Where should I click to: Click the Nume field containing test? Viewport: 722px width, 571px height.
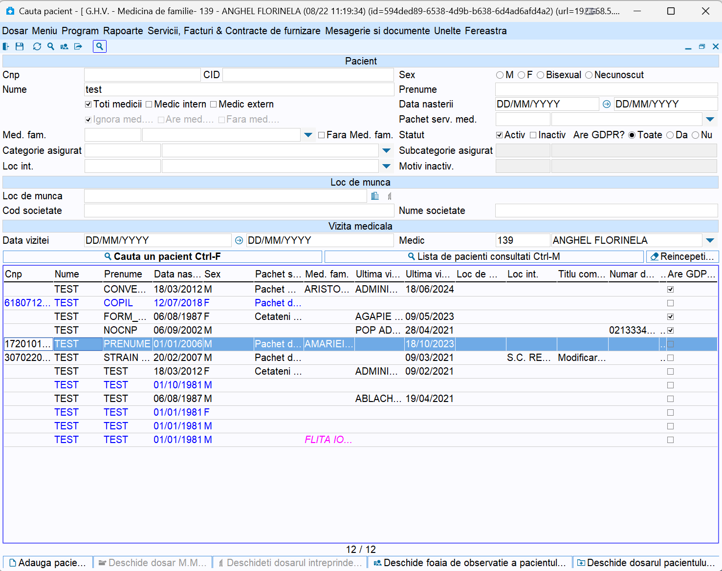pyautogui.click(x=239, y=89)
